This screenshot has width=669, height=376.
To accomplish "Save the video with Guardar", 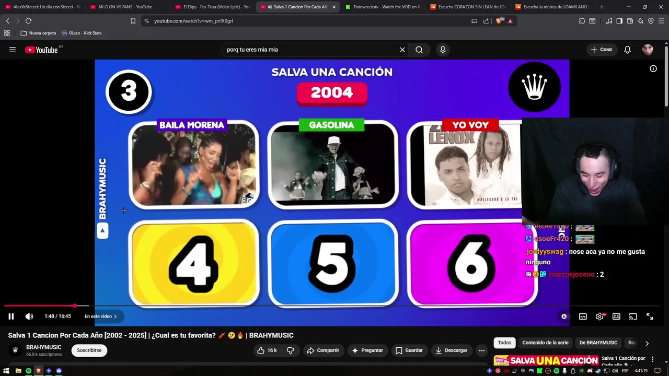I will [409, 350].
